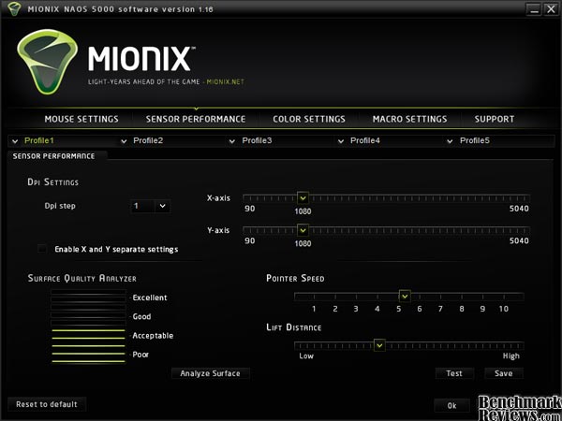
Task: Choose Profile4
Action: coord(365,140)
